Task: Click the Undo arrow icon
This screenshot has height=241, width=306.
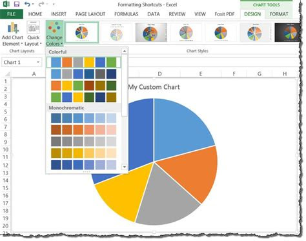Action: [27, 4]
